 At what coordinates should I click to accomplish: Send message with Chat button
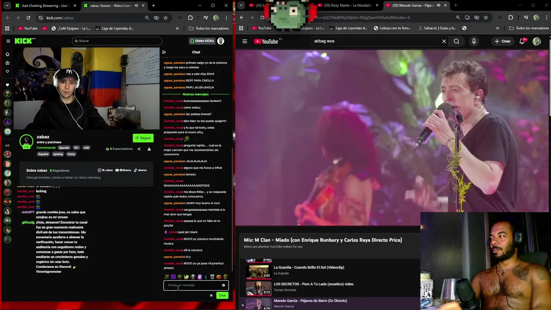pyautogui.click(x=222, y=295)
